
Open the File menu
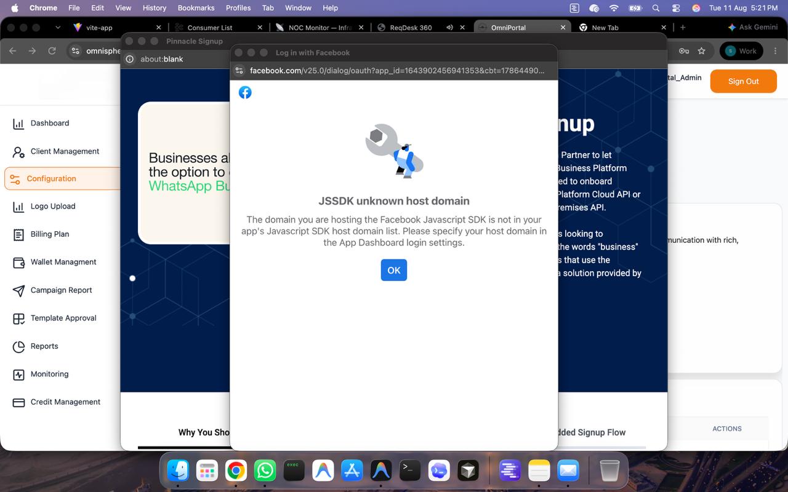coord(74,8)
